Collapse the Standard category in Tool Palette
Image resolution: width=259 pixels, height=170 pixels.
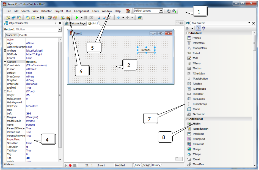188,33
